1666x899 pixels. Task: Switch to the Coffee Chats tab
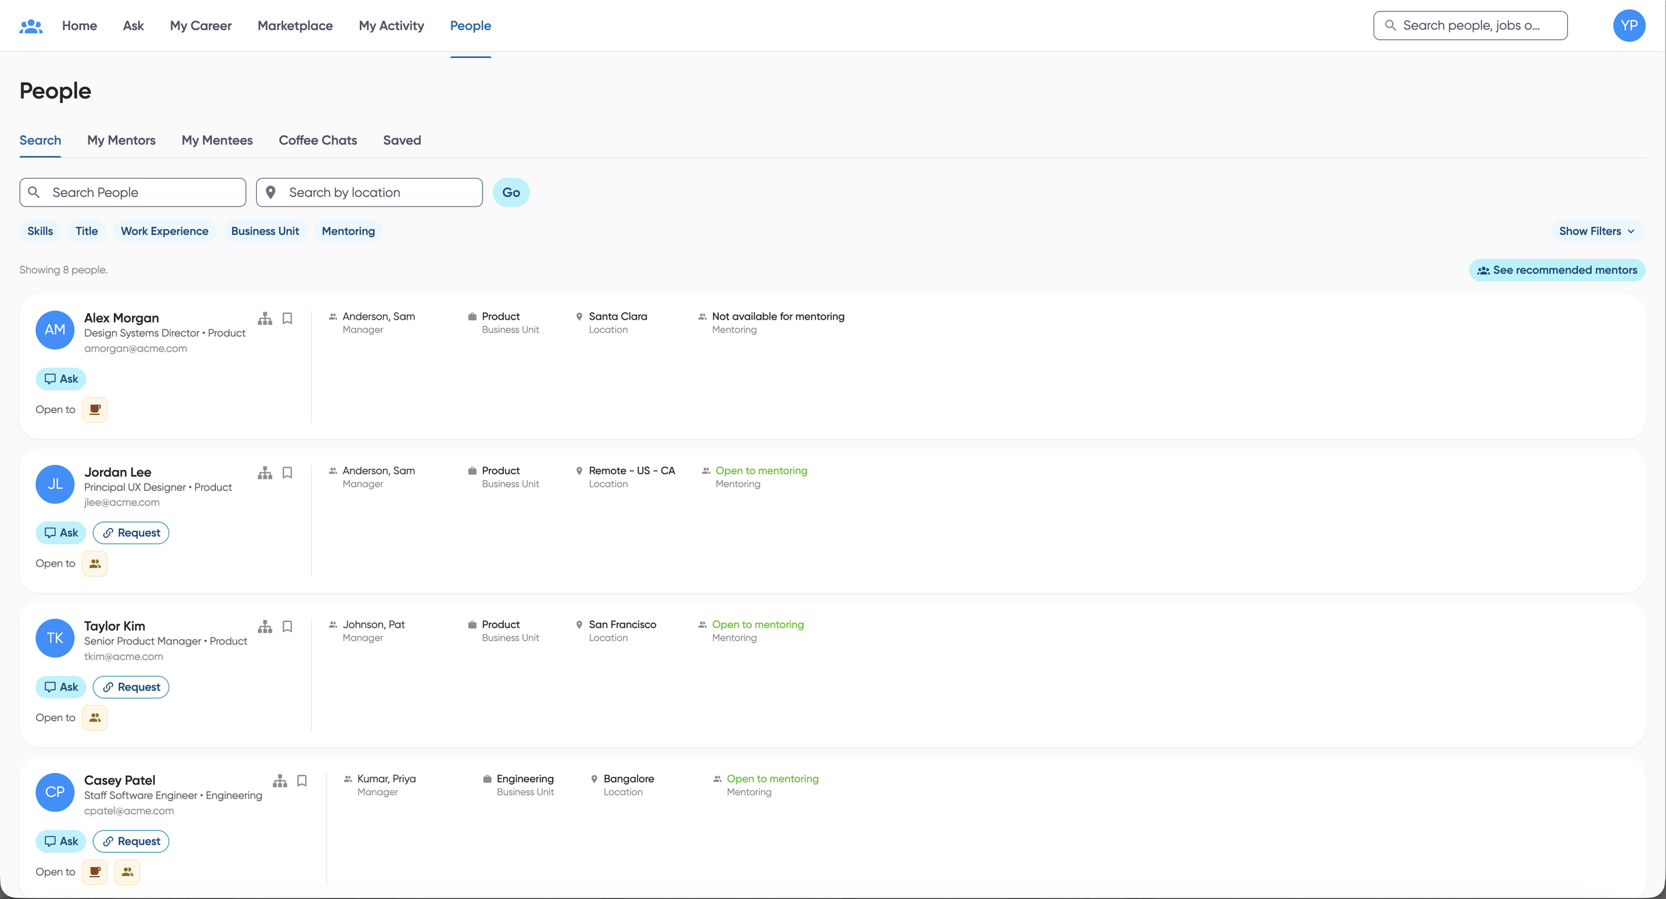[318, 141]
